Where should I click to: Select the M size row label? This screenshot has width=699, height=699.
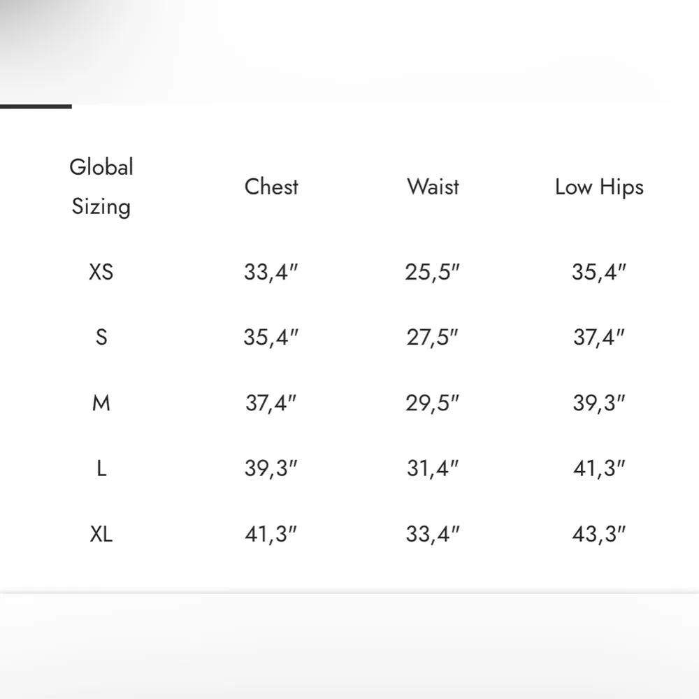tap(101, 403)
